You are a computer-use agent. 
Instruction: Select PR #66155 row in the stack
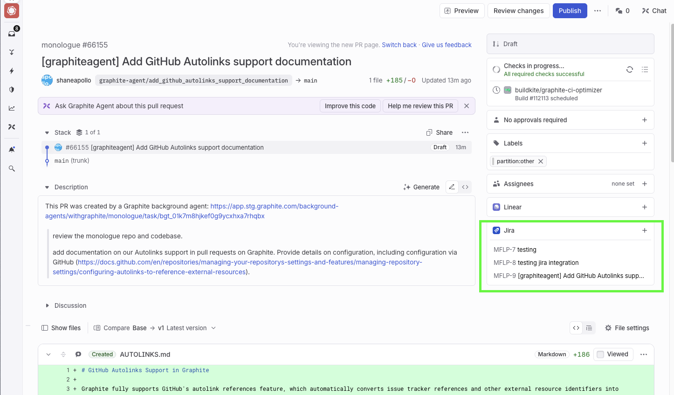pos(256,147)
